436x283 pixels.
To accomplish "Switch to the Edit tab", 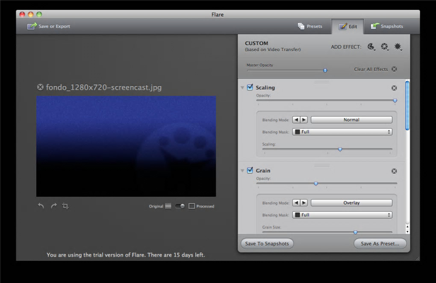I will (x=348, y=26).
